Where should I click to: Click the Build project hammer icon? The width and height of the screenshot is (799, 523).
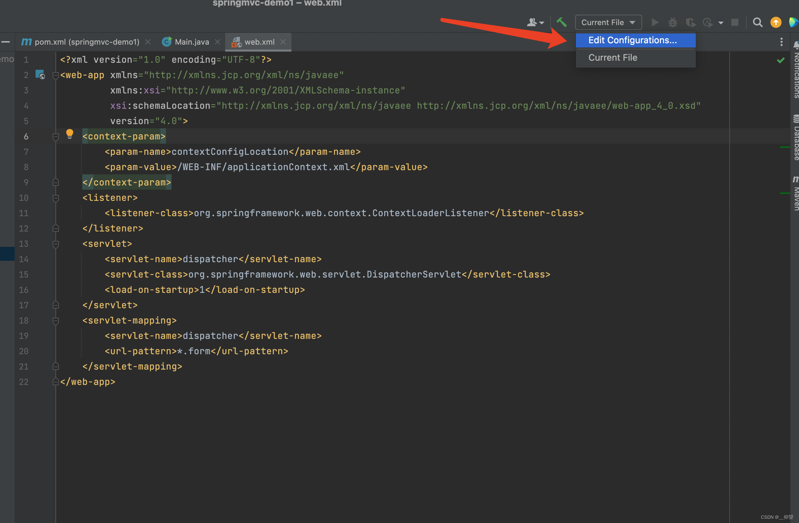561,22
